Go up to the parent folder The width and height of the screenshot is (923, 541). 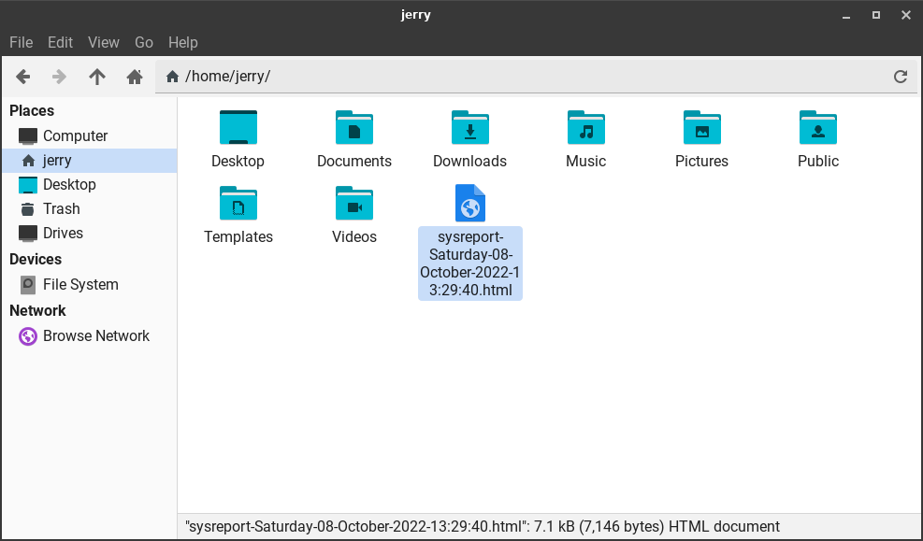point(97,77)
